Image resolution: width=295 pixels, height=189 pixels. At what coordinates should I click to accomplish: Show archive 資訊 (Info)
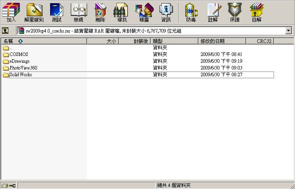coord(166,12)
